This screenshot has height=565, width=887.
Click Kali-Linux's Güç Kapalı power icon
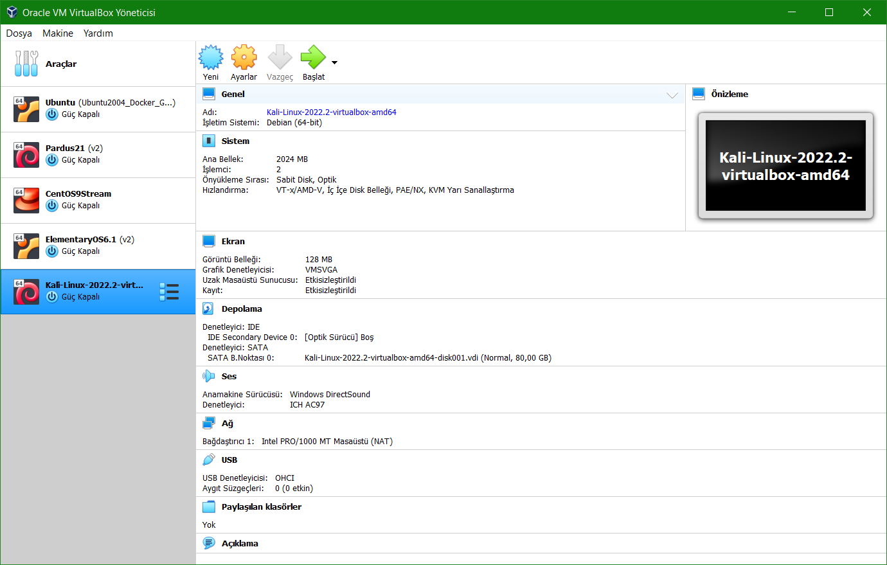click(x=52, y=297)
